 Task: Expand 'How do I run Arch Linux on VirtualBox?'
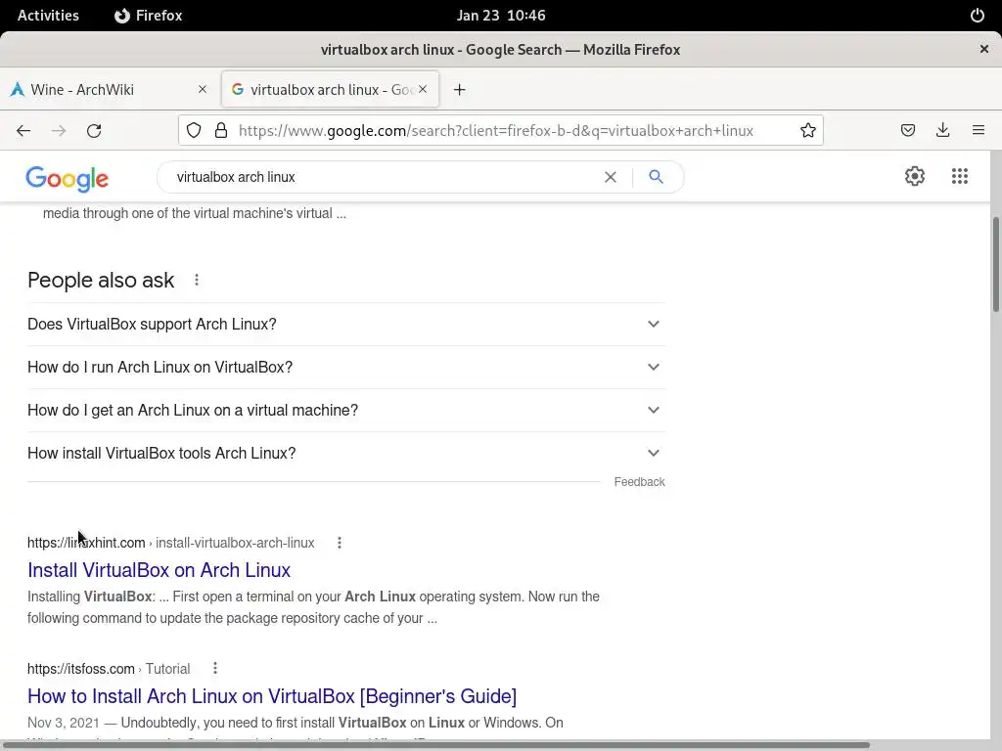346,368
